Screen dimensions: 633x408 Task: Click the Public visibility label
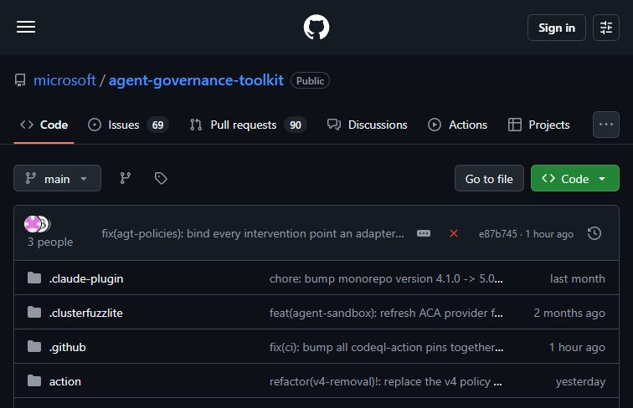tap(310, 80)
